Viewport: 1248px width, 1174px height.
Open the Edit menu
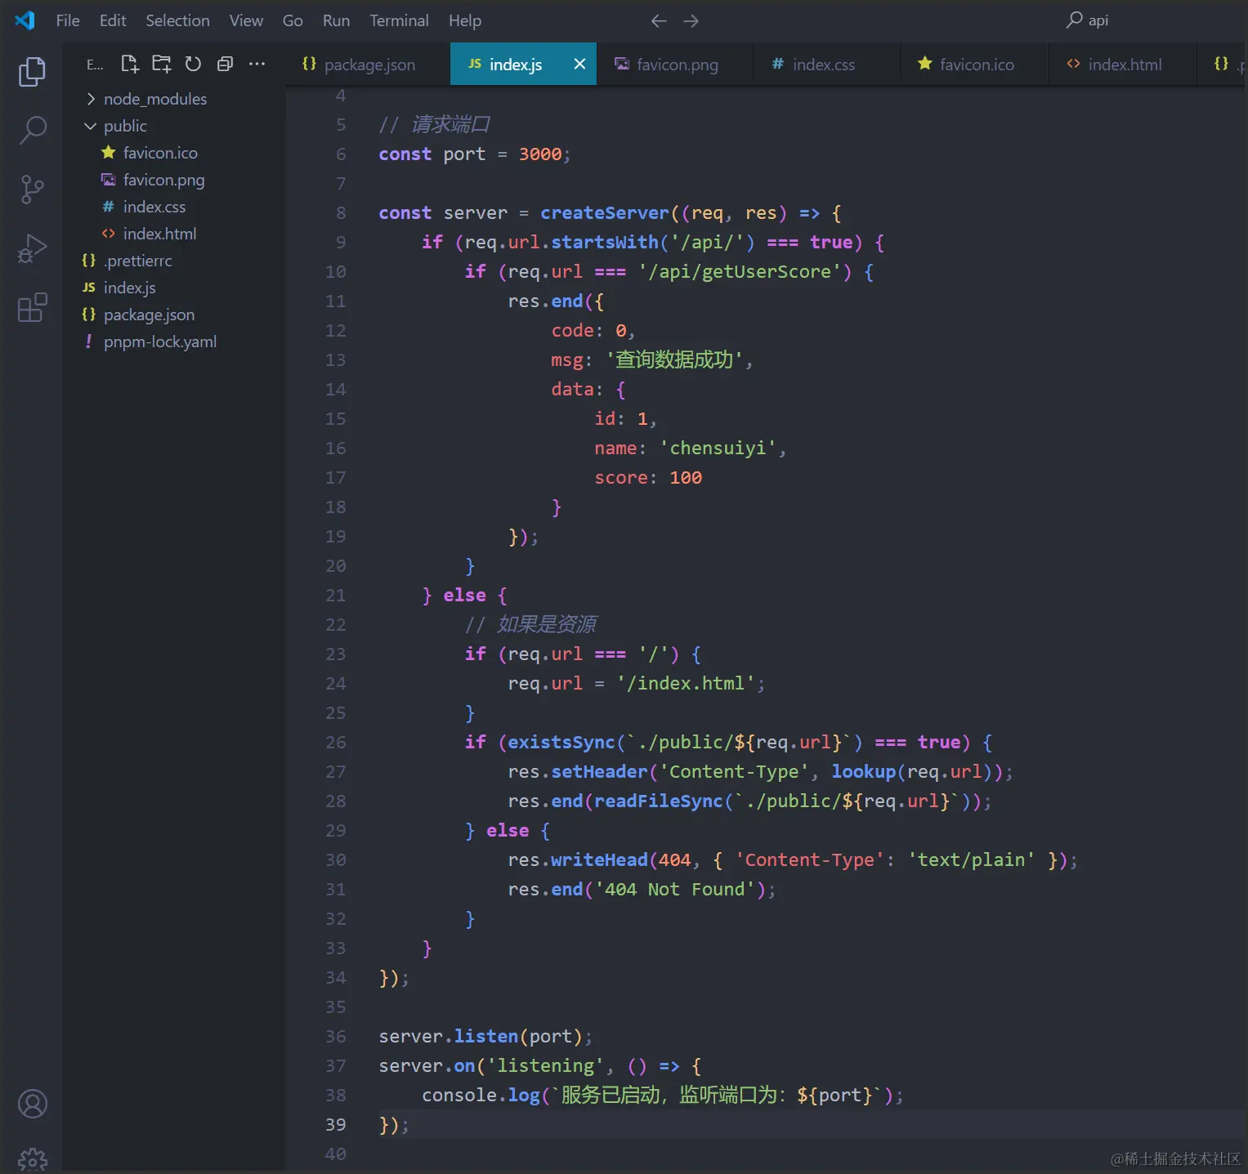pyautogui.click(x=113, y=20)
